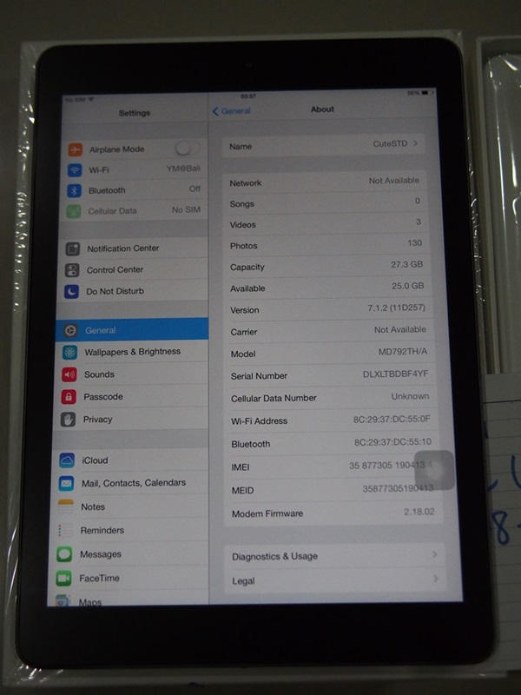Select Notification Center label in sidebar
Viewport: 521px width, 695px height.
[x=123, y=248]
